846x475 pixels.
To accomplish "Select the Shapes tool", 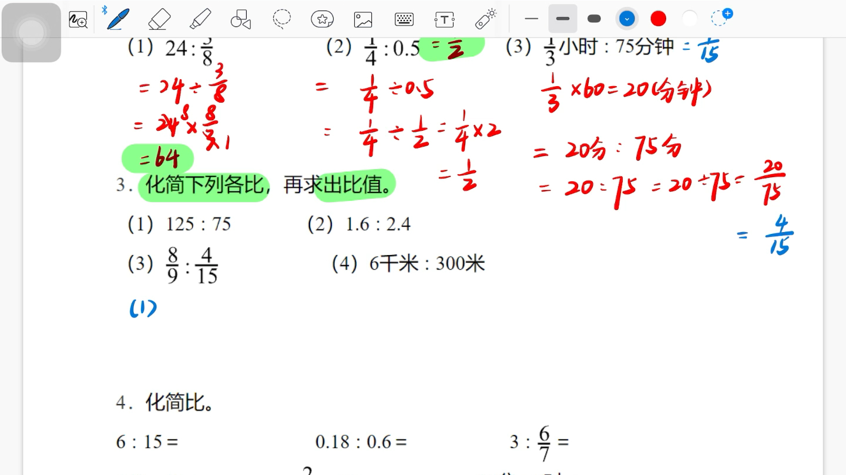I will pos(241,19).
